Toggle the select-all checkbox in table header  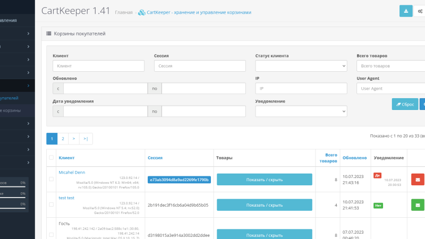pyautogui.click(x=51, y=157)
